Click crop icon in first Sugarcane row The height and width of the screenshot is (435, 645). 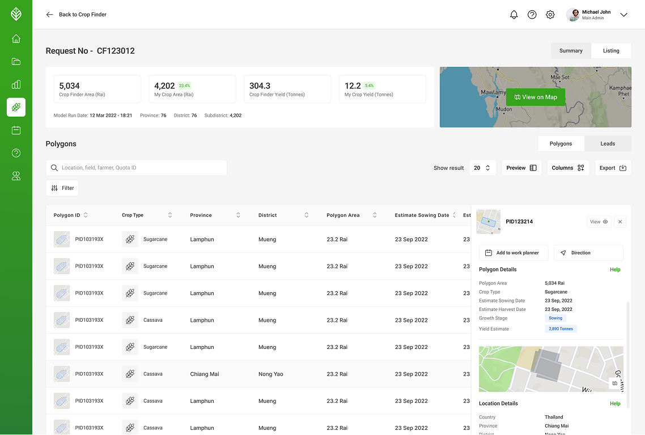(x=130, y=239)
